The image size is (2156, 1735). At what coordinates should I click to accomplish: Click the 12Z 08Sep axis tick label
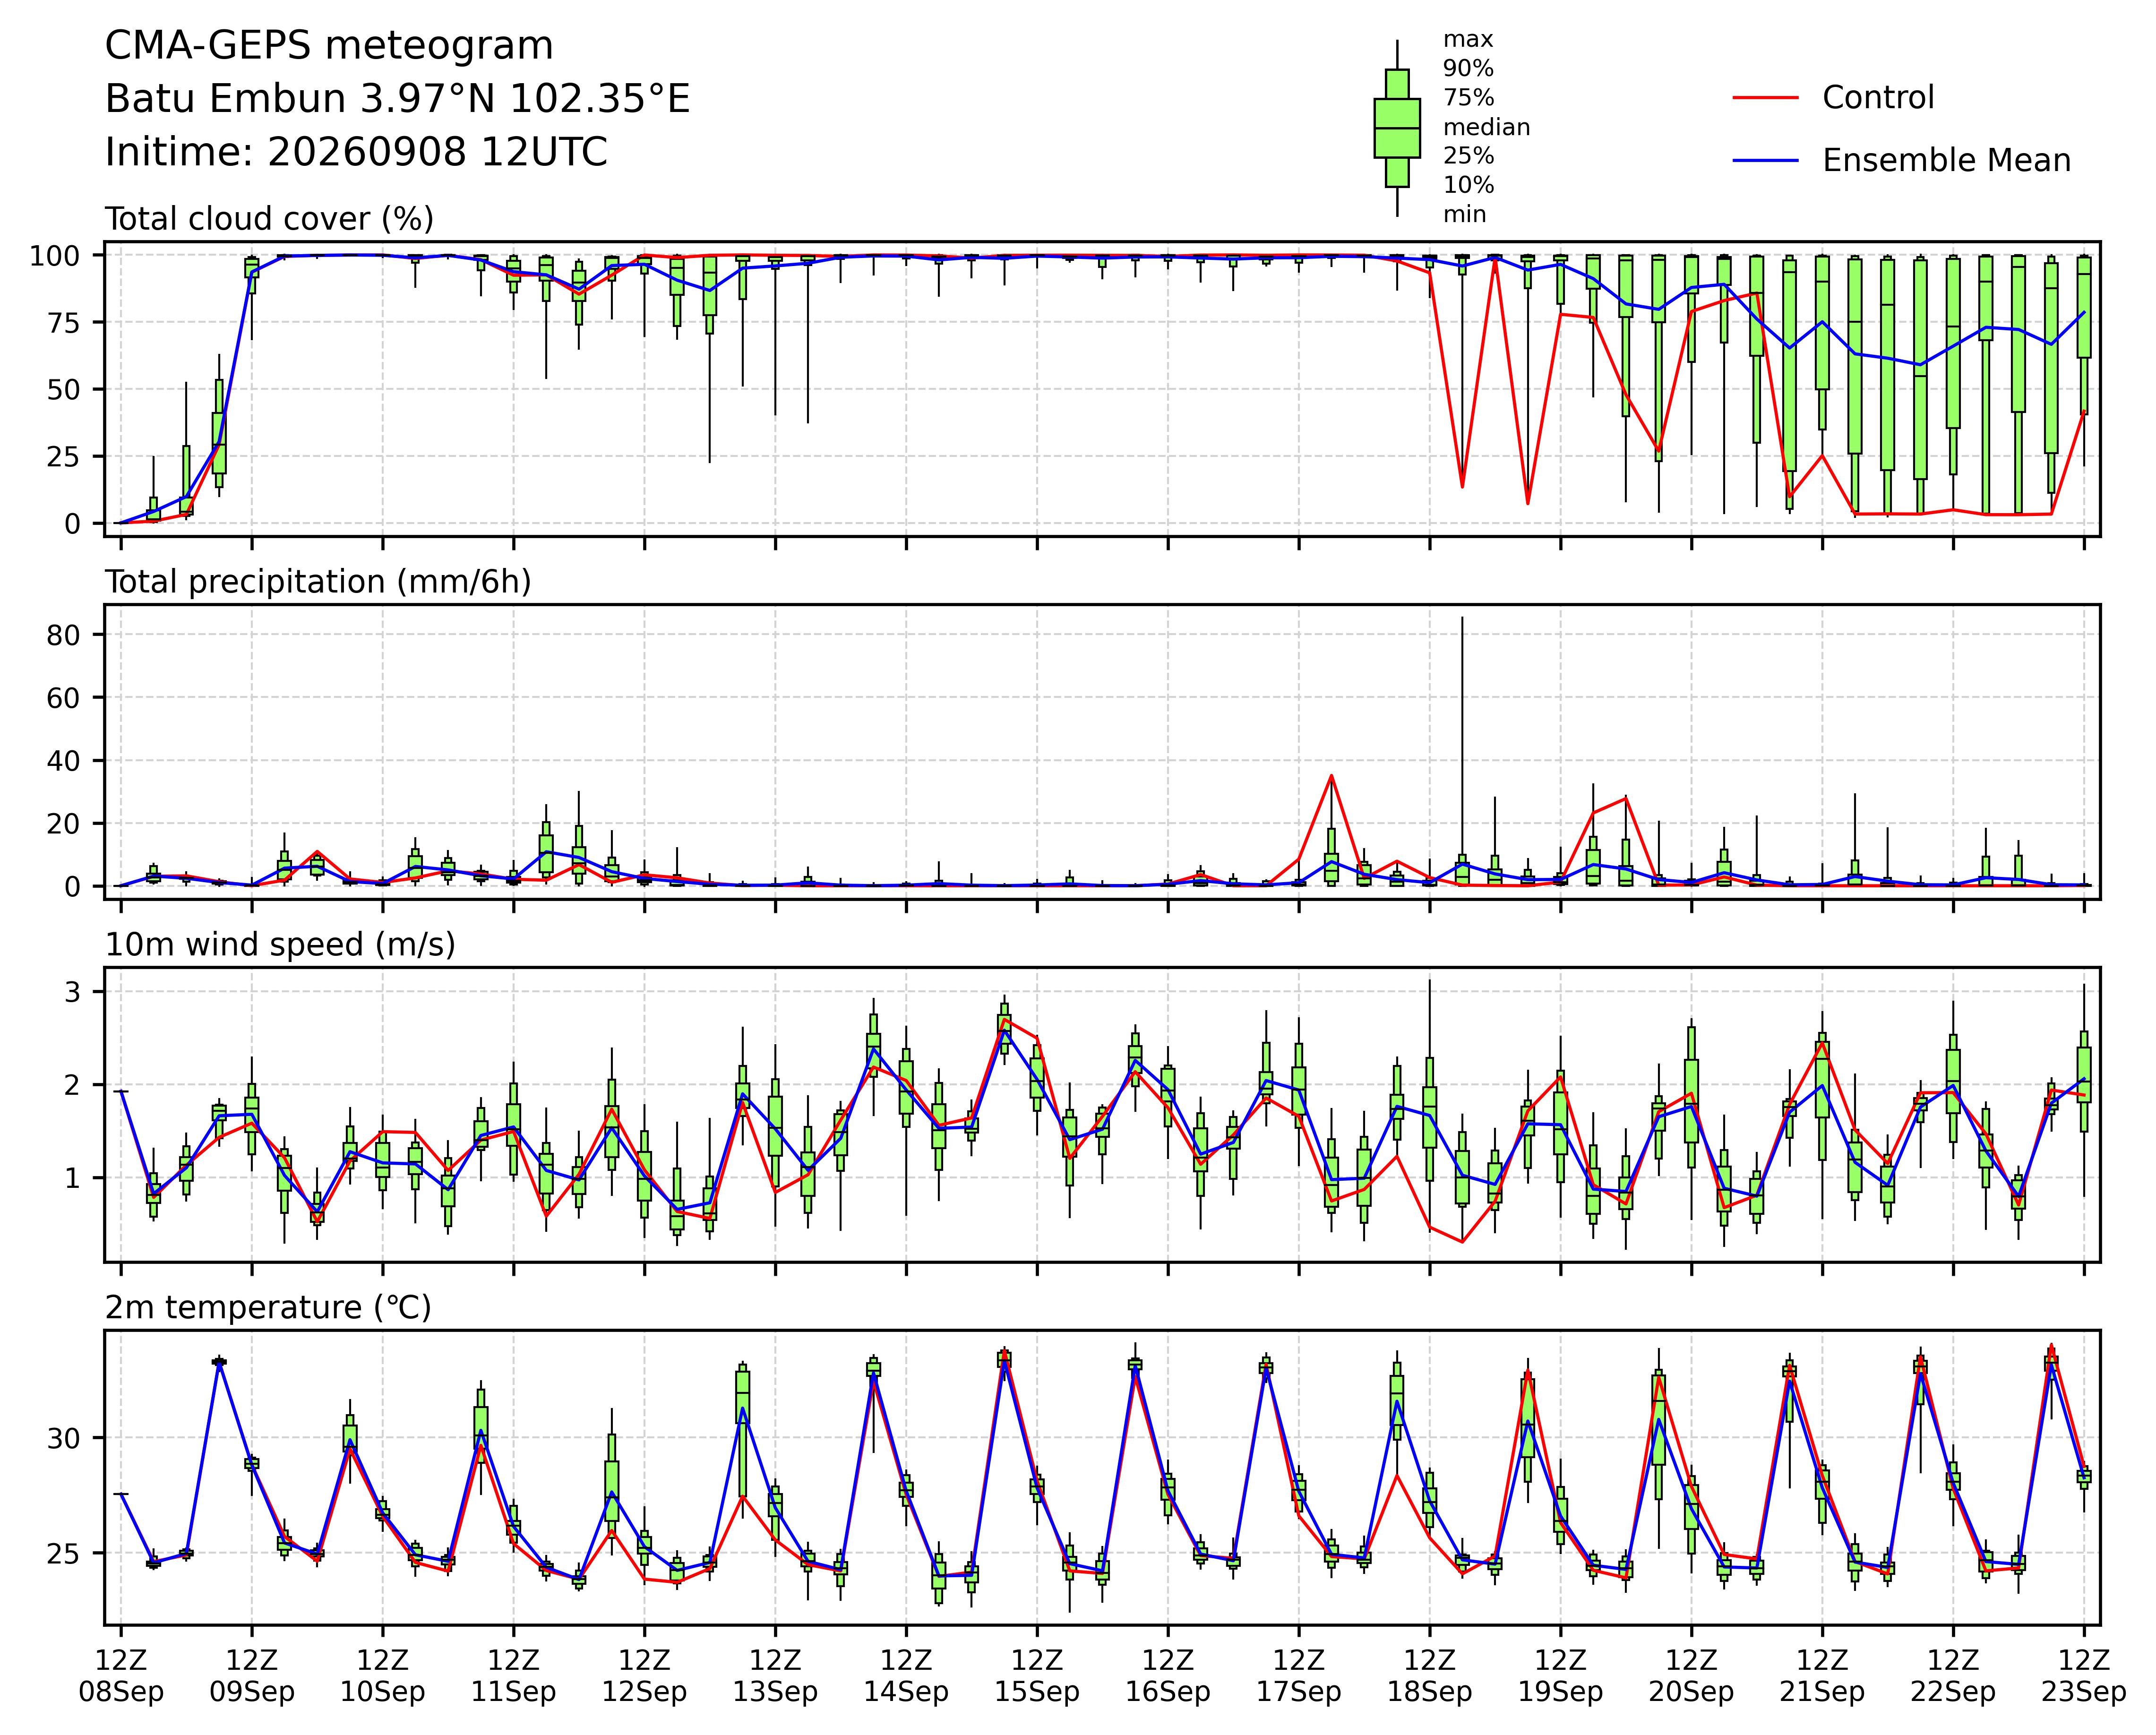[121, 1677]
